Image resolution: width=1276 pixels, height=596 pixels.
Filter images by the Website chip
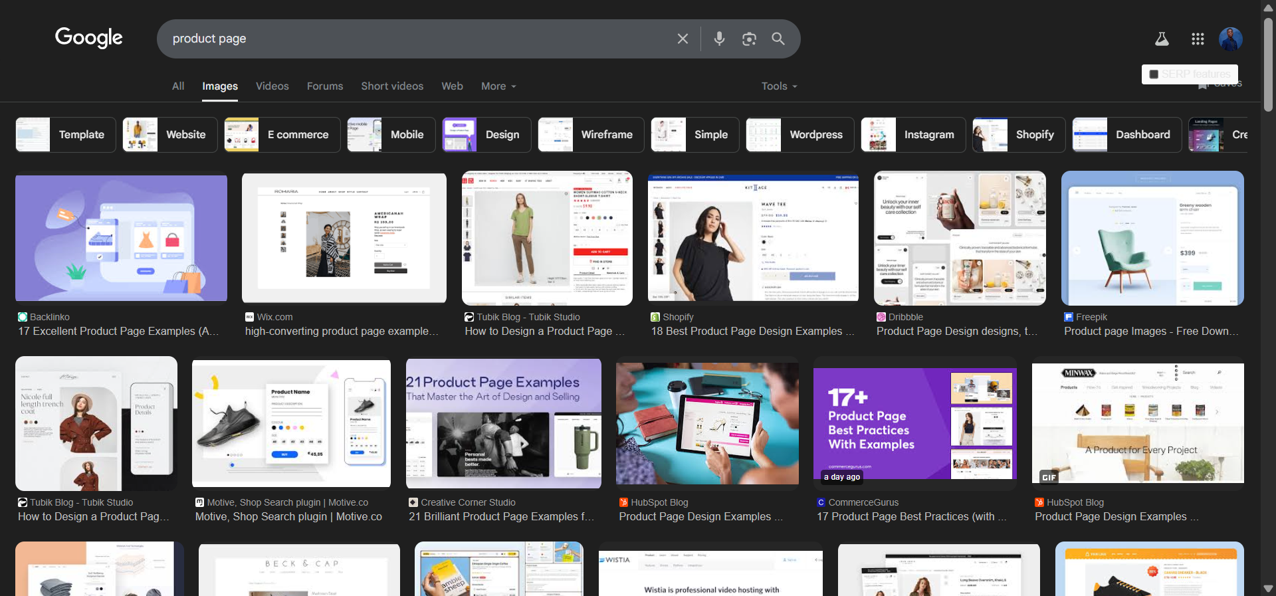(x=169, y=135)
